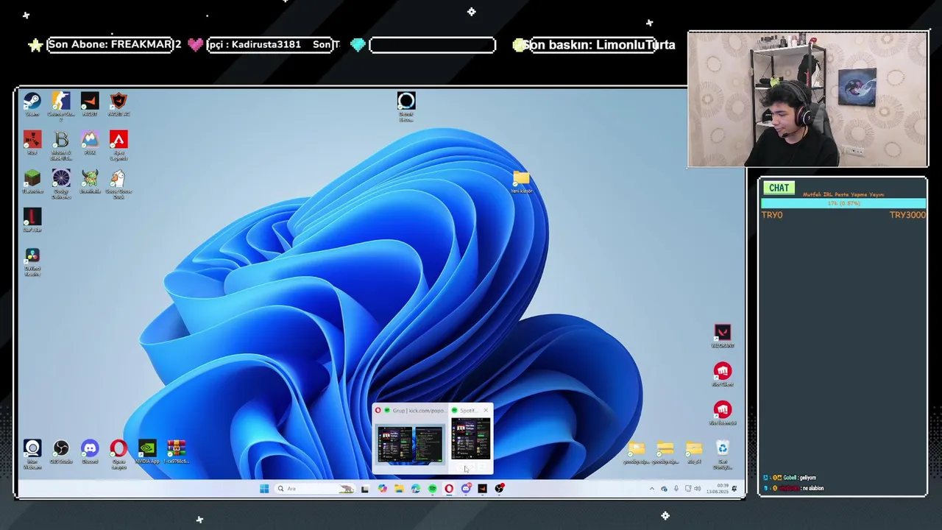
Task: Open Discord from the taskbar
Action: tap(466, 489)
